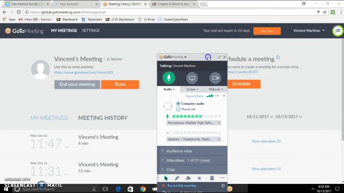Switch to the MY MEETINGS list tab
The image size is (344, 193).
point(49,118)
